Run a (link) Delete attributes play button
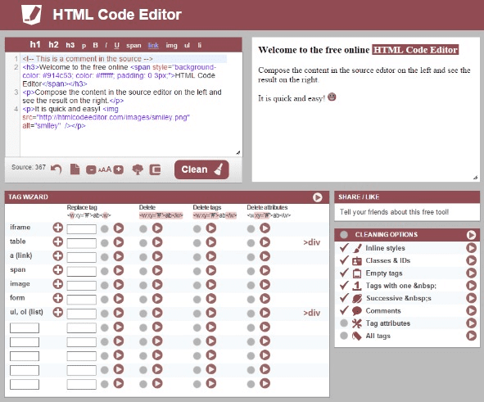This screenshot has width=484, height=402. tap(265, 256)
